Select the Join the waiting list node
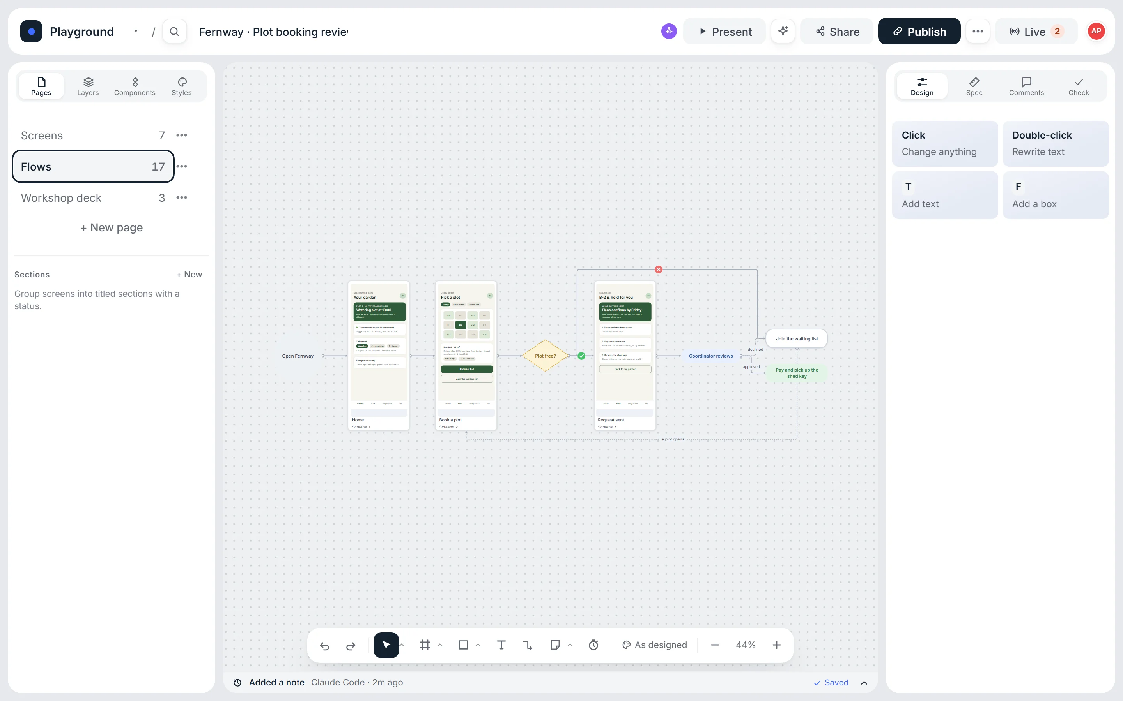This screenshot has width=1123, height=701. tap(797, 339)
